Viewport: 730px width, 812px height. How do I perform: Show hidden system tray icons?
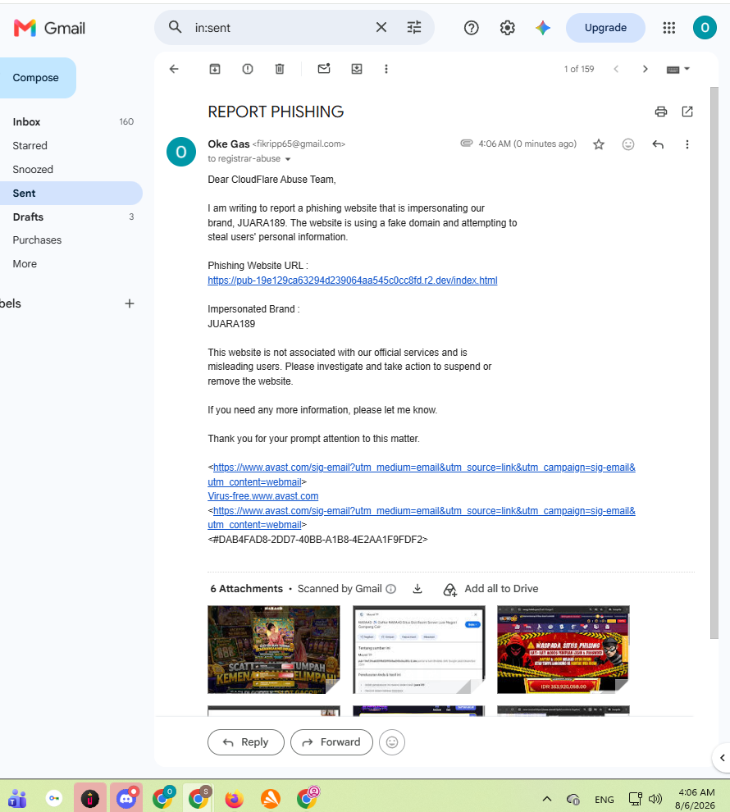click(547, 799)
